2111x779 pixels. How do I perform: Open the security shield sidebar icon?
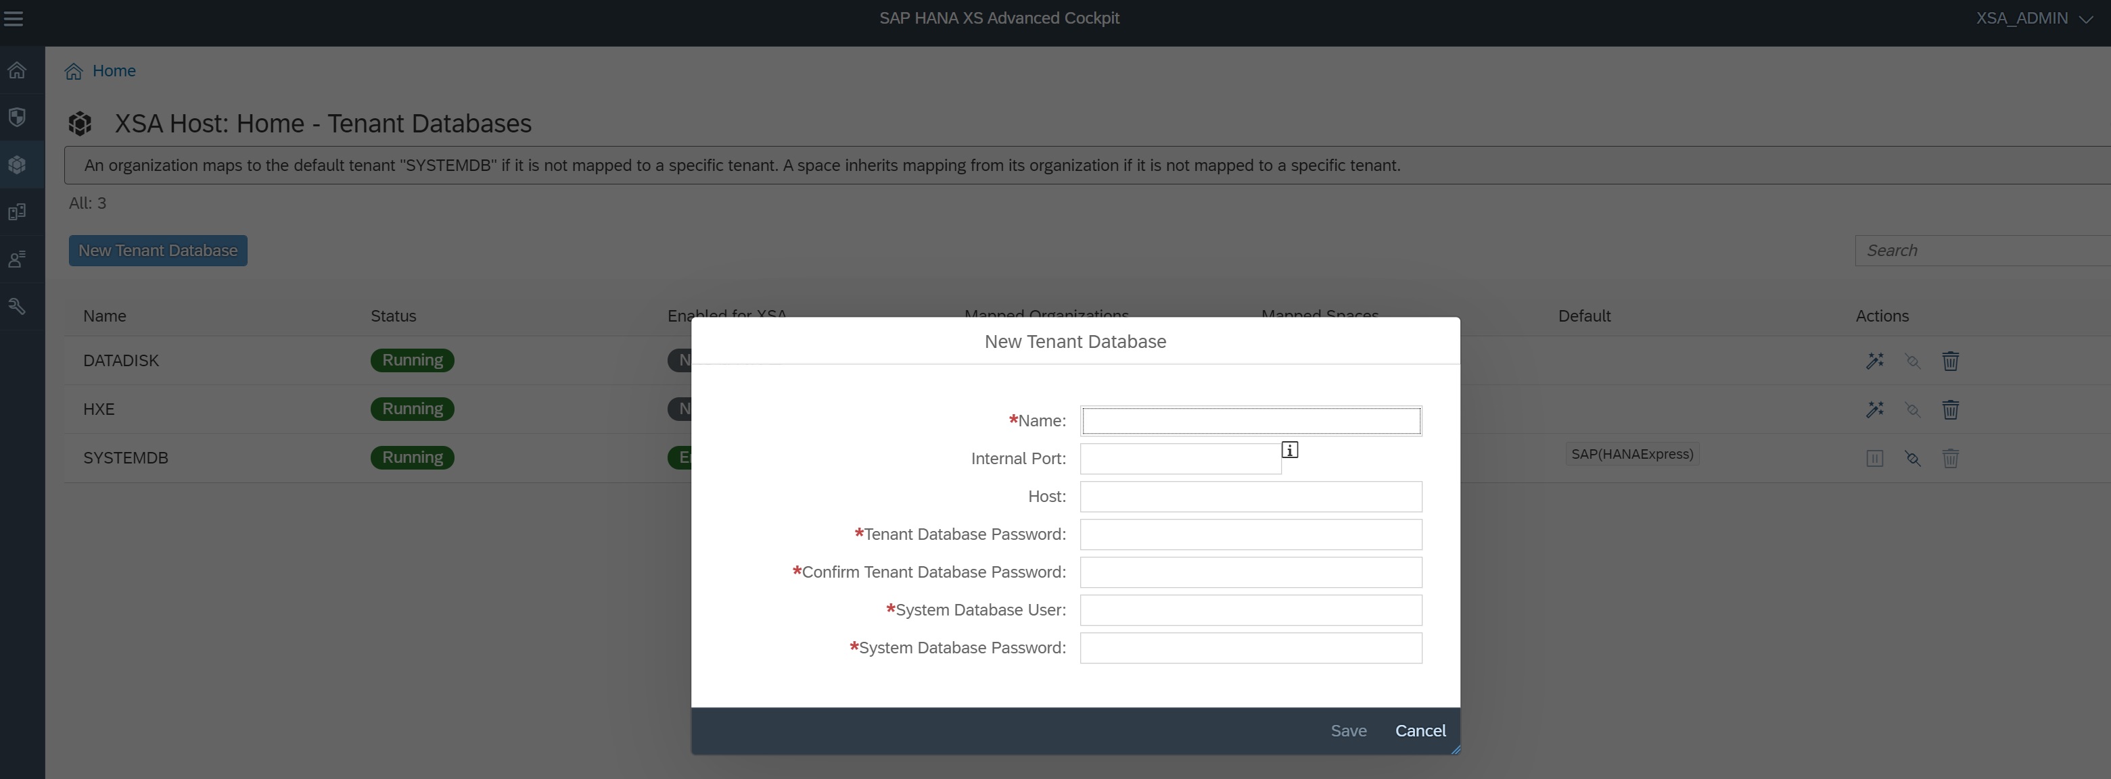[17, 117]
